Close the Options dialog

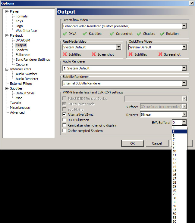click(191, 3)
